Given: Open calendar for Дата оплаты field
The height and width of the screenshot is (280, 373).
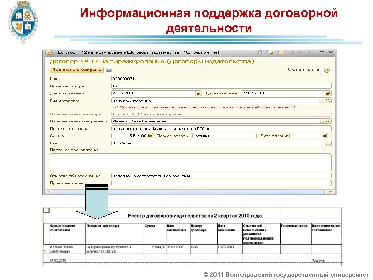Looking at the screenshot, I should click(x=325, y=136).
